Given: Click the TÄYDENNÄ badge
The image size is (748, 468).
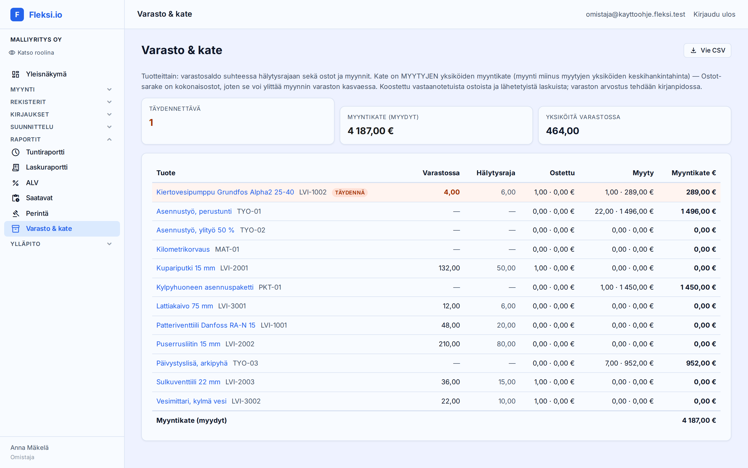Looking at the screenshot, I should point(350,192).
